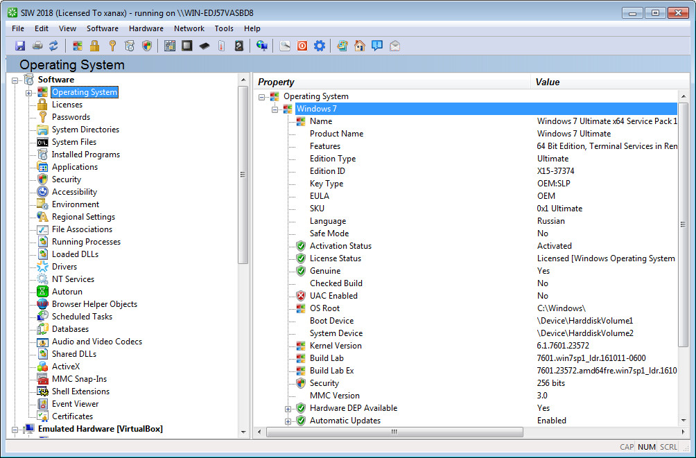Click the Value column header
The height and width of the screenshot is (458, 696).
click(610, 82)
